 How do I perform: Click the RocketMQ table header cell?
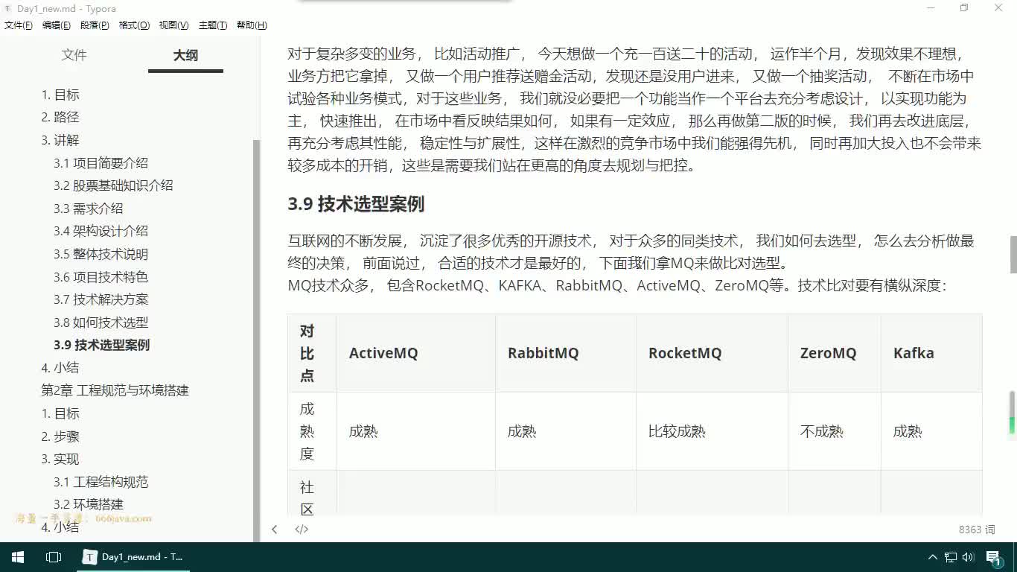click(x=712, y=353)
